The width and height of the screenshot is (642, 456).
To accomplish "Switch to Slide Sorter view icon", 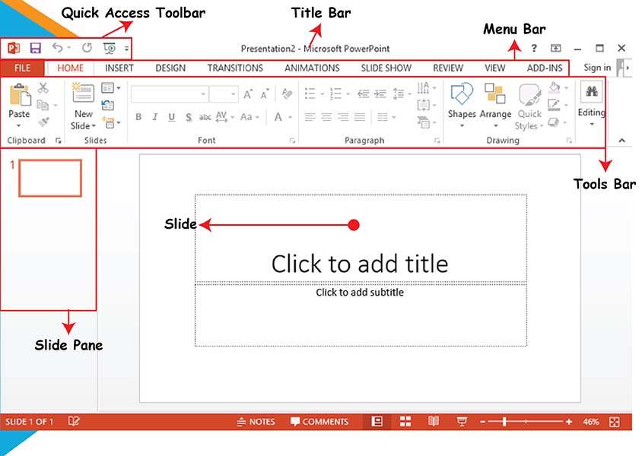I will point(405,421).
